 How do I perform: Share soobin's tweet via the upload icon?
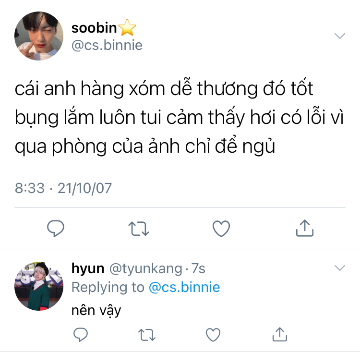click(305, 228)
